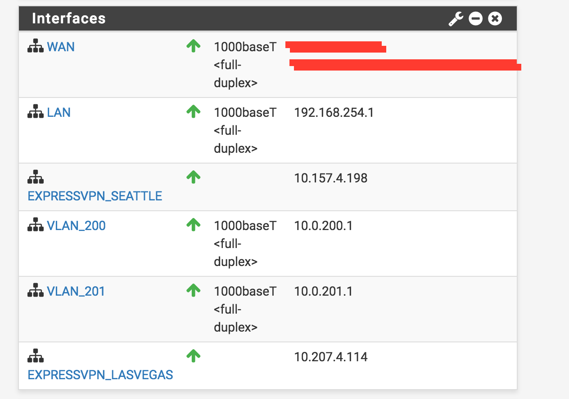This screenshot has height=399, width=569.
Task: Click the LAN row 1000baseT media text
Action: (245, 112)
